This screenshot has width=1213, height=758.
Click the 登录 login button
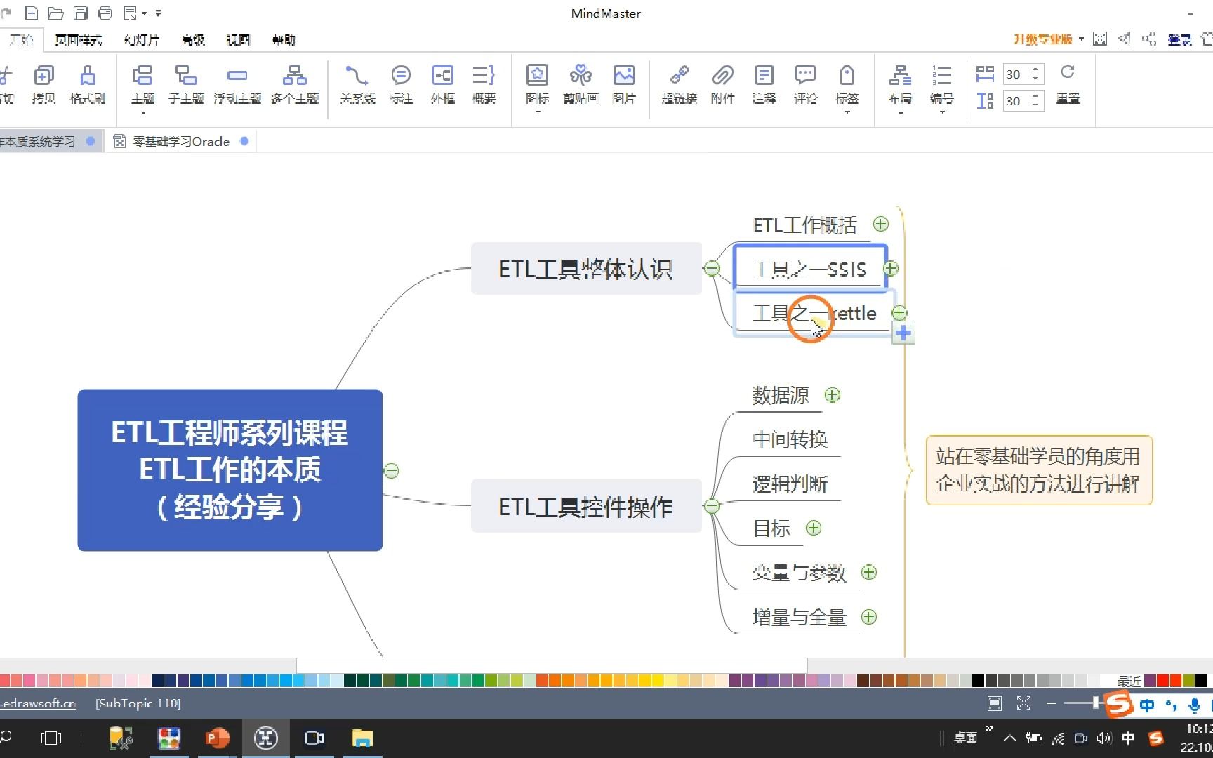(1179, 39)
